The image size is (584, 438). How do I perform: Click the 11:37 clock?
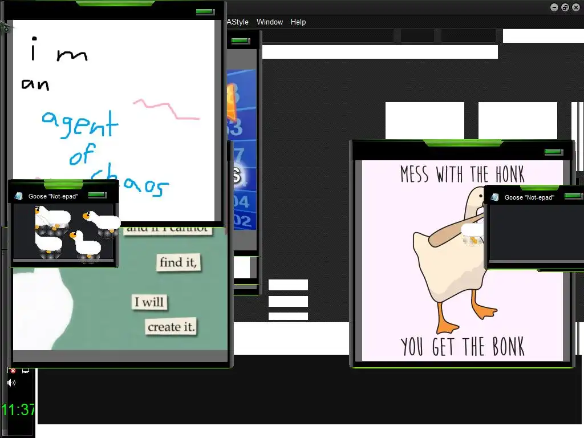tap(18, 409)
